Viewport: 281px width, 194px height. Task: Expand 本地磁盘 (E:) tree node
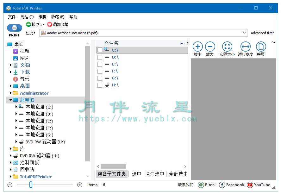pyautogui.click(x=16, y=121)
